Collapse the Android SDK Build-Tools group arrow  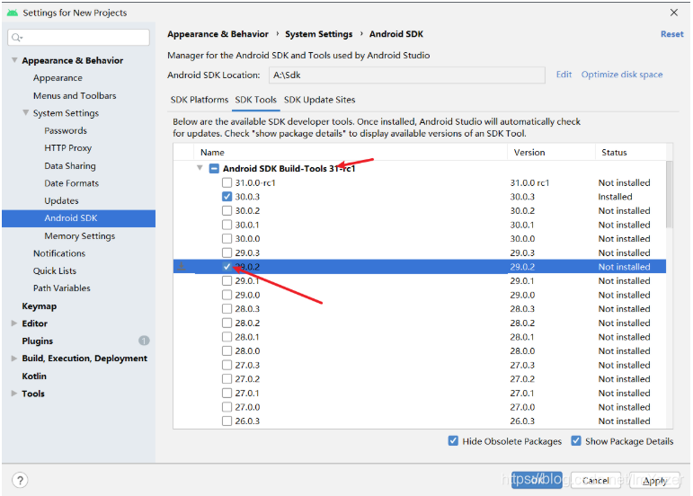pyautogui.click(x=200, y=168)
